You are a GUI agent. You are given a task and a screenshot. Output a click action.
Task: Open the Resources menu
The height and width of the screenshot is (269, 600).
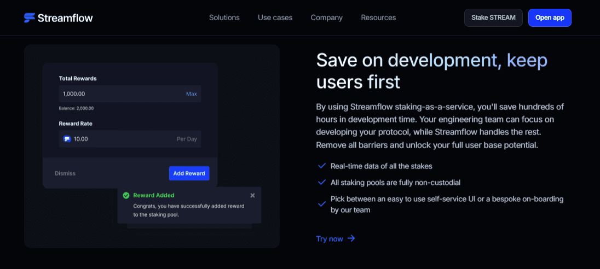click(378, 17)
